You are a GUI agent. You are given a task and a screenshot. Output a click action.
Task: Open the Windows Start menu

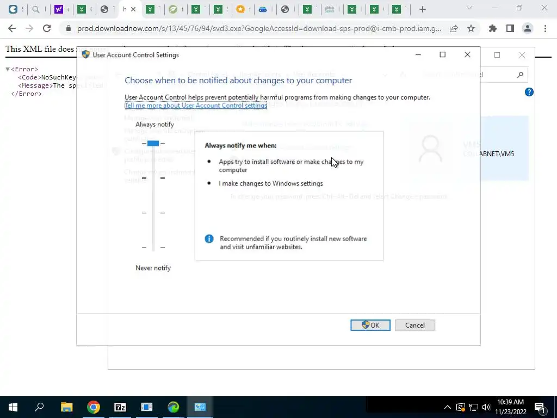pyautogui.click(x=13, y=407)
